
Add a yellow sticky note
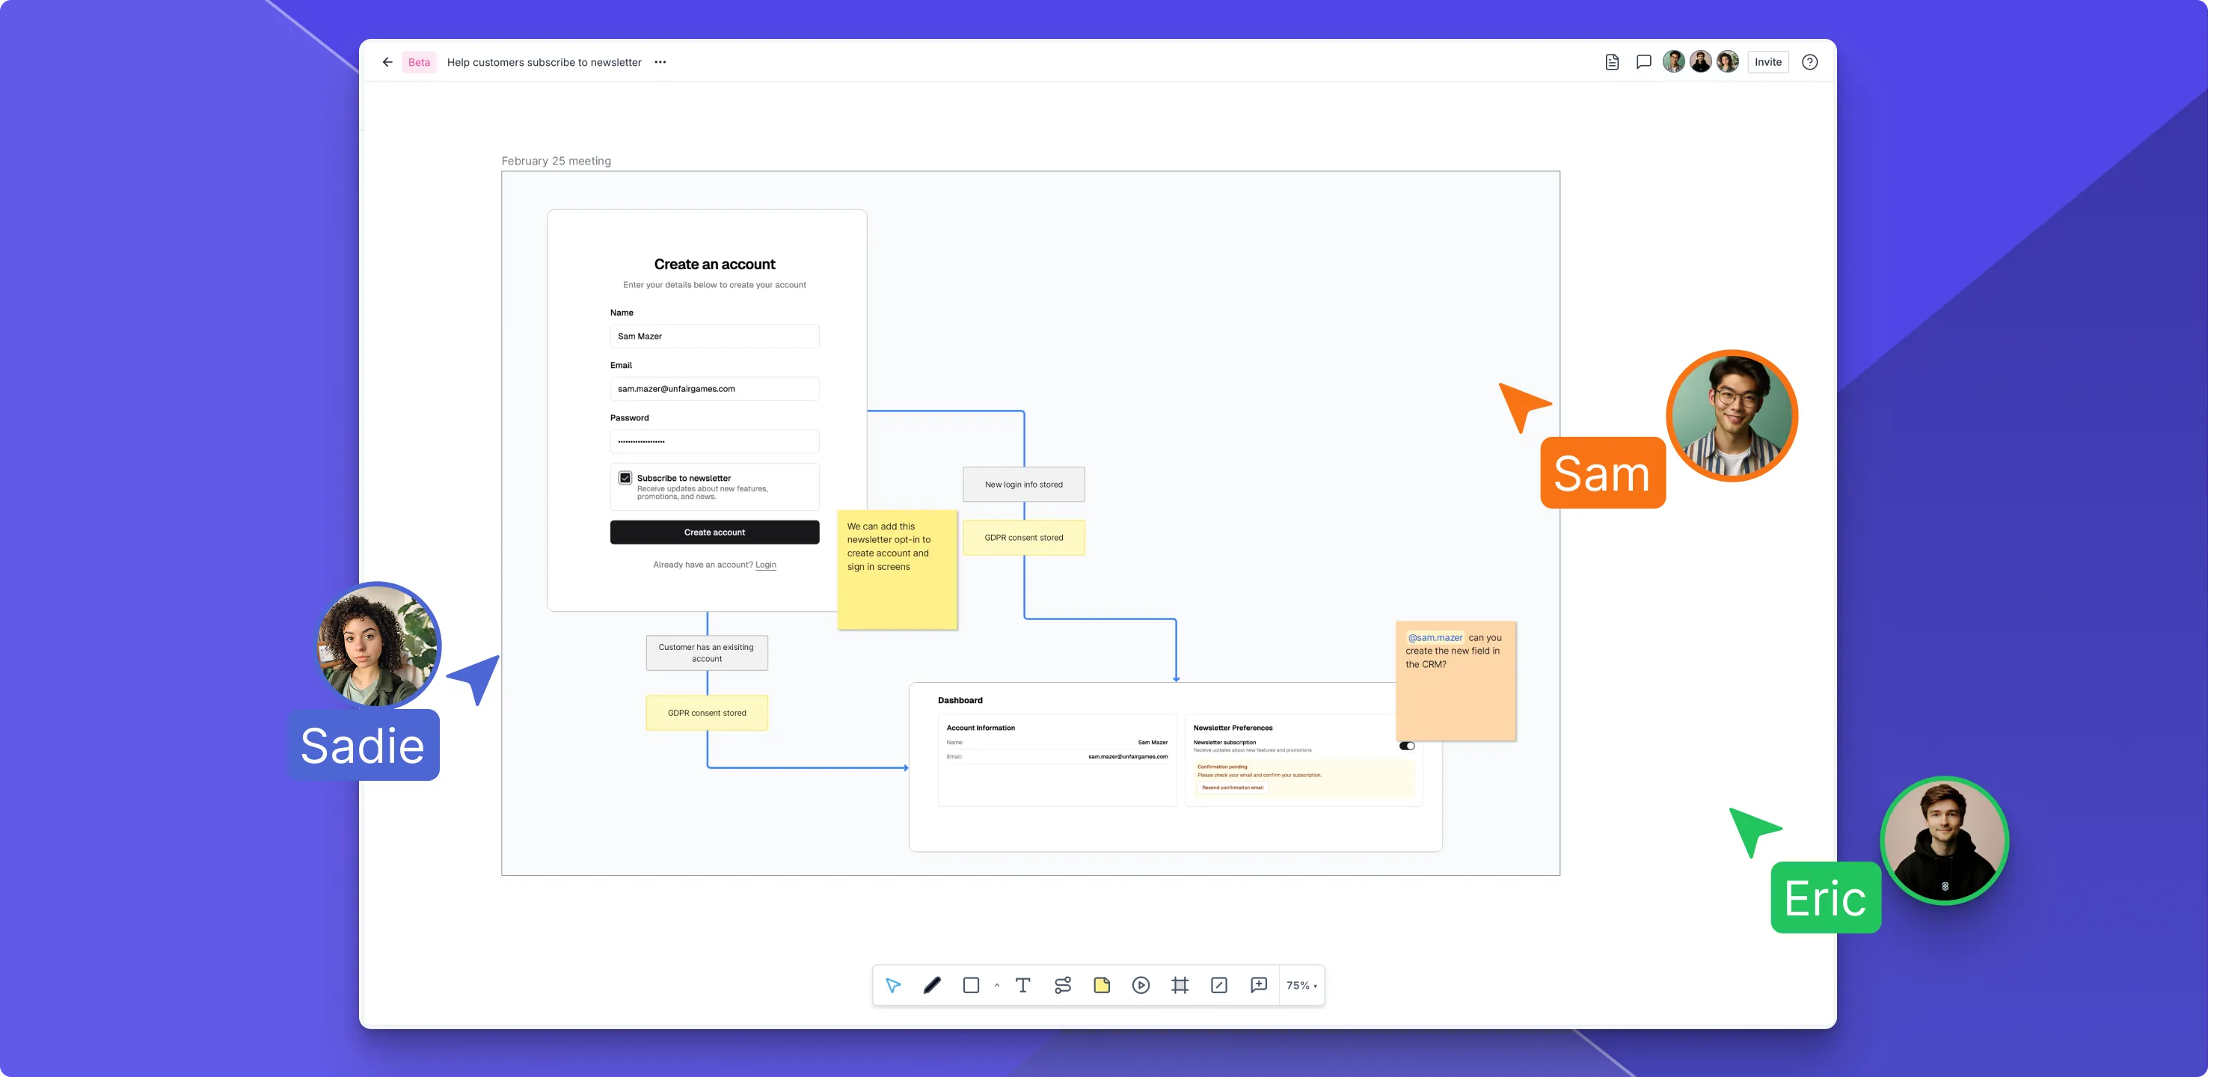1102,985
